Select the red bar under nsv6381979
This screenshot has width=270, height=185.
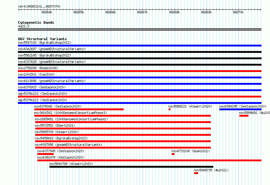pos(149,160)
